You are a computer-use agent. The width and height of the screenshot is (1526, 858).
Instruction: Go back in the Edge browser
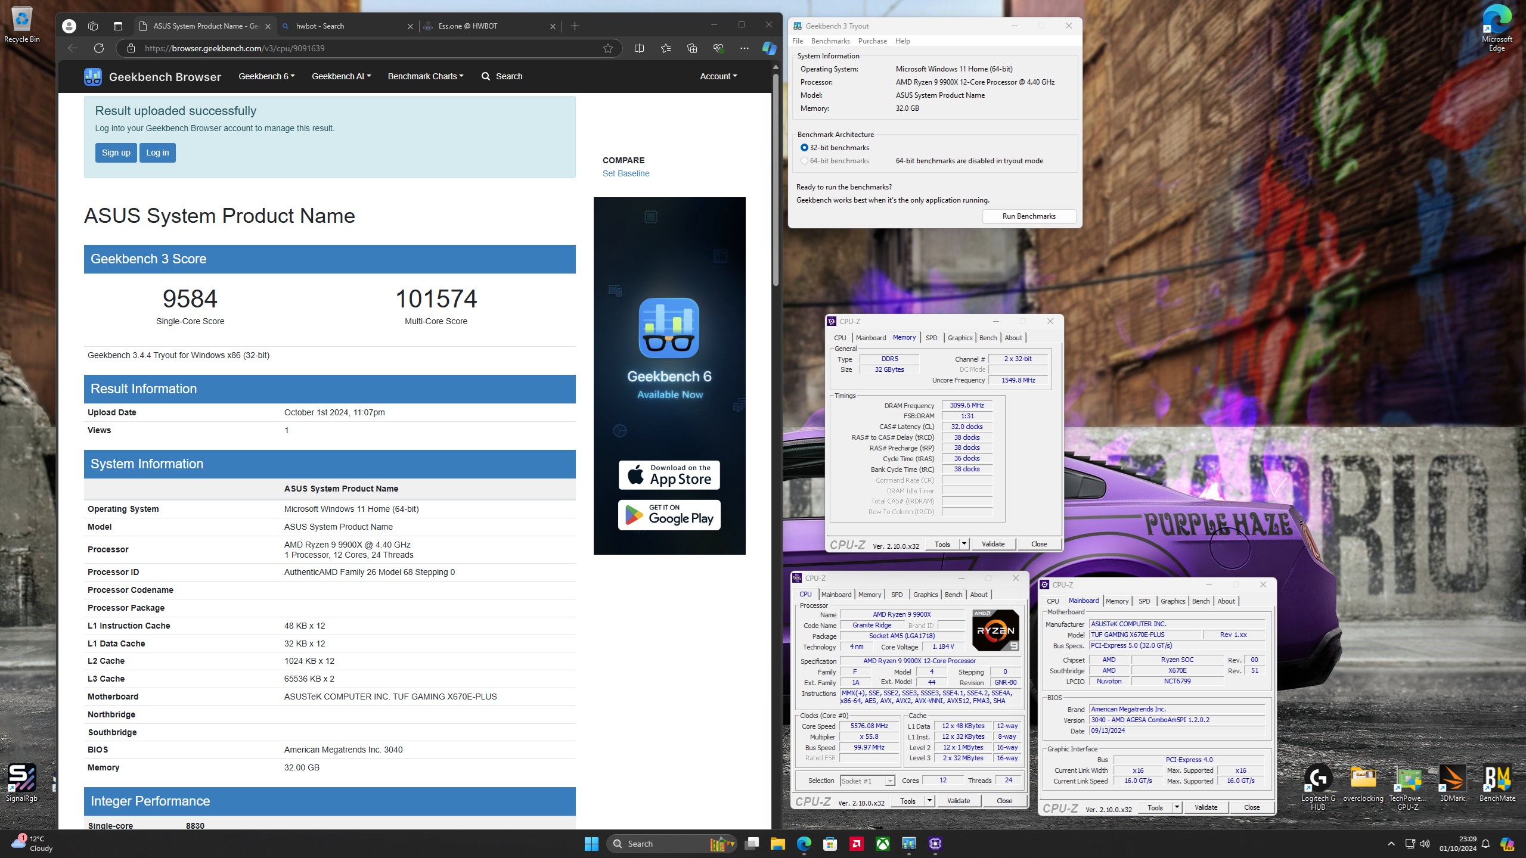point(73,48)
